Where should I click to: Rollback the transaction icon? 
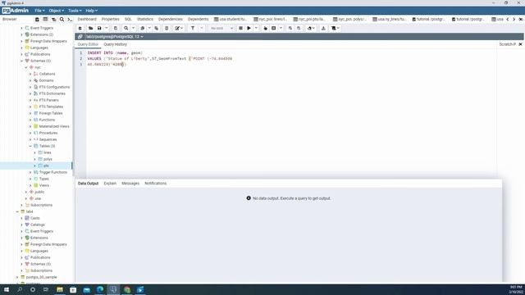click(299, 29)
